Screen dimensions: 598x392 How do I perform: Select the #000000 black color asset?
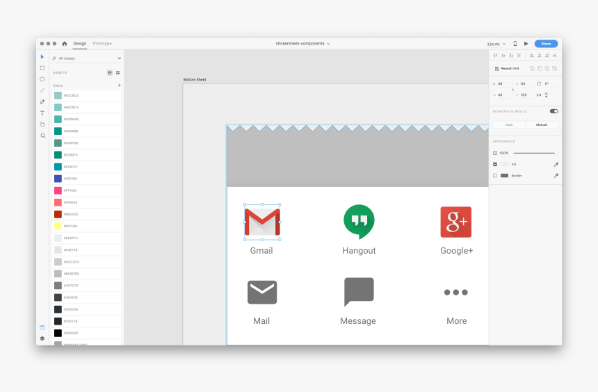[x=87, y=333]
